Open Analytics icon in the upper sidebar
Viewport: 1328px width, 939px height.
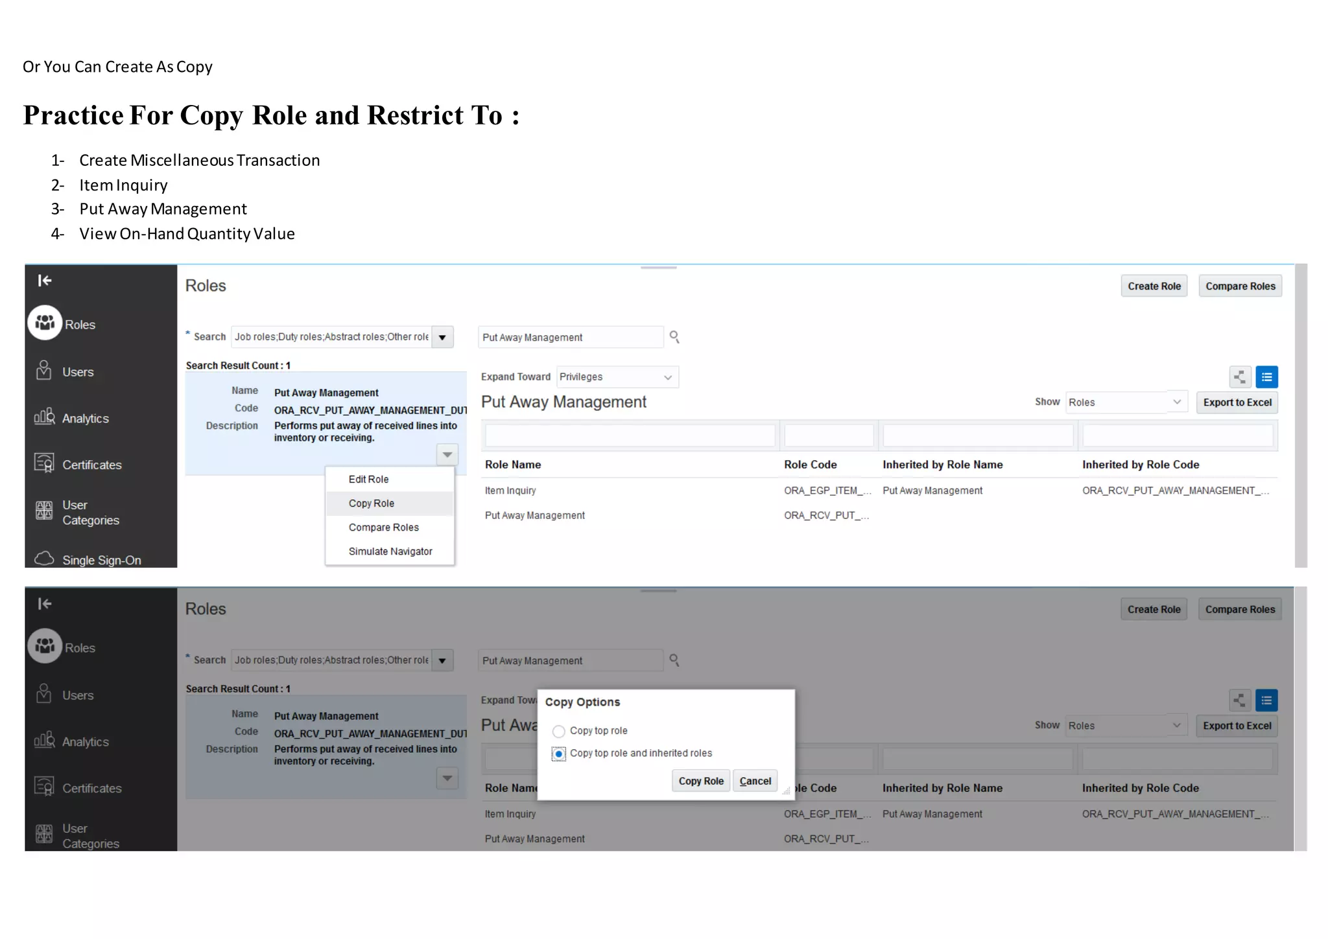pos(44,417)
